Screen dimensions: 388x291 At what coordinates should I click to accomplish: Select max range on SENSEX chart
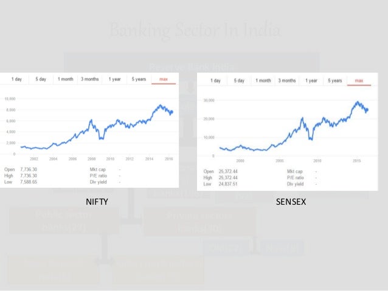pyautogui.click(x=359, y=81)
